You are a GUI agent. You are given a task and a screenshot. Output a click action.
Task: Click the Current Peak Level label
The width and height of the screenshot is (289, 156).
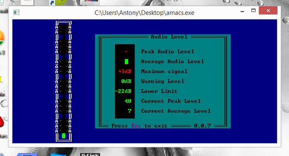pos(171,101)
